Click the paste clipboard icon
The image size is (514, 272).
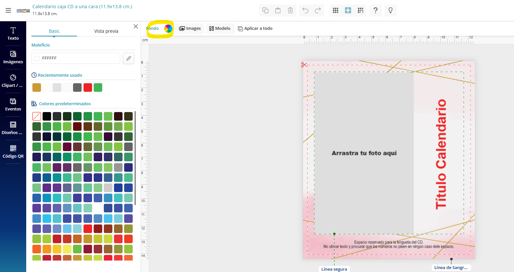tap(278, 10)
